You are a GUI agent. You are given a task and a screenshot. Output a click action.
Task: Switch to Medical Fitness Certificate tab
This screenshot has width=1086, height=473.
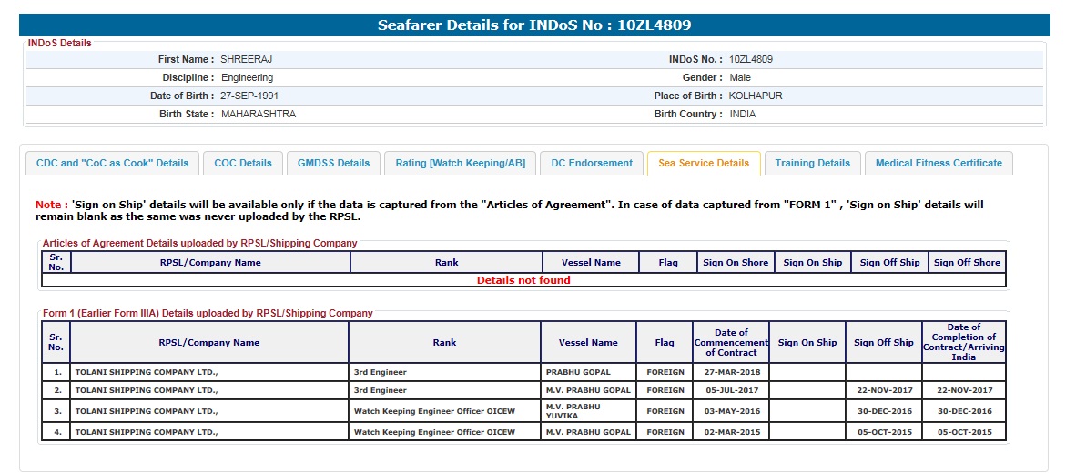(938, 163)
